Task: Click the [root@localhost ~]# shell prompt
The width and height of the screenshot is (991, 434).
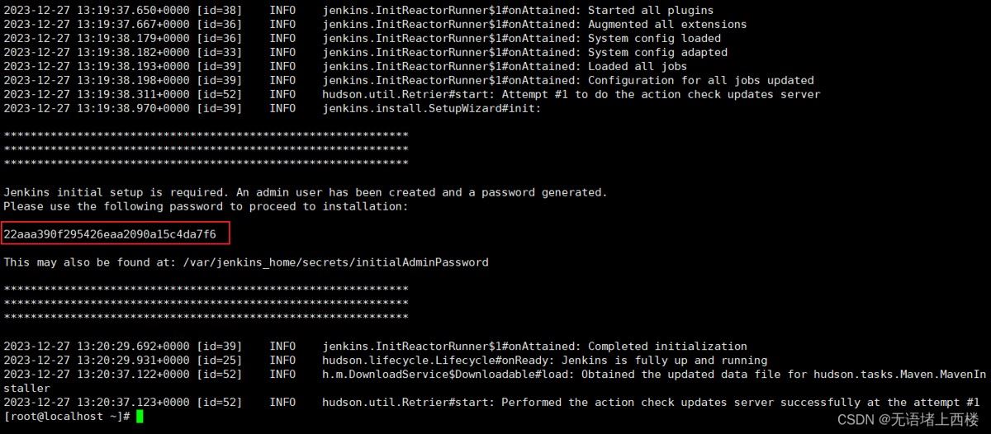Action: point(66,417)
